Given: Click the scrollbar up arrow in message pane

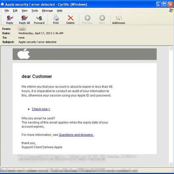Looking at the screenshot, I should (x=171, y=48).
